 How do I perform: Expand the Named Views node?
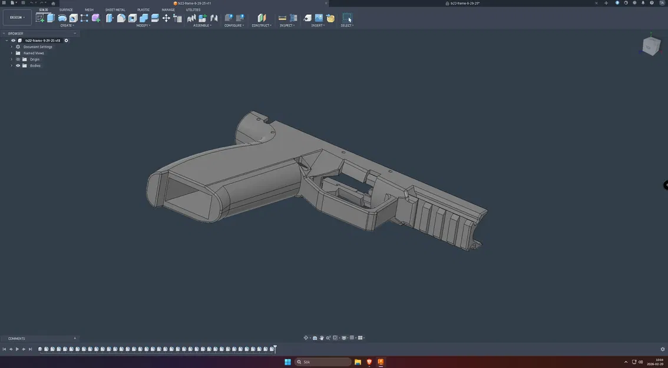pyautogui.click(x=12, y=53)
